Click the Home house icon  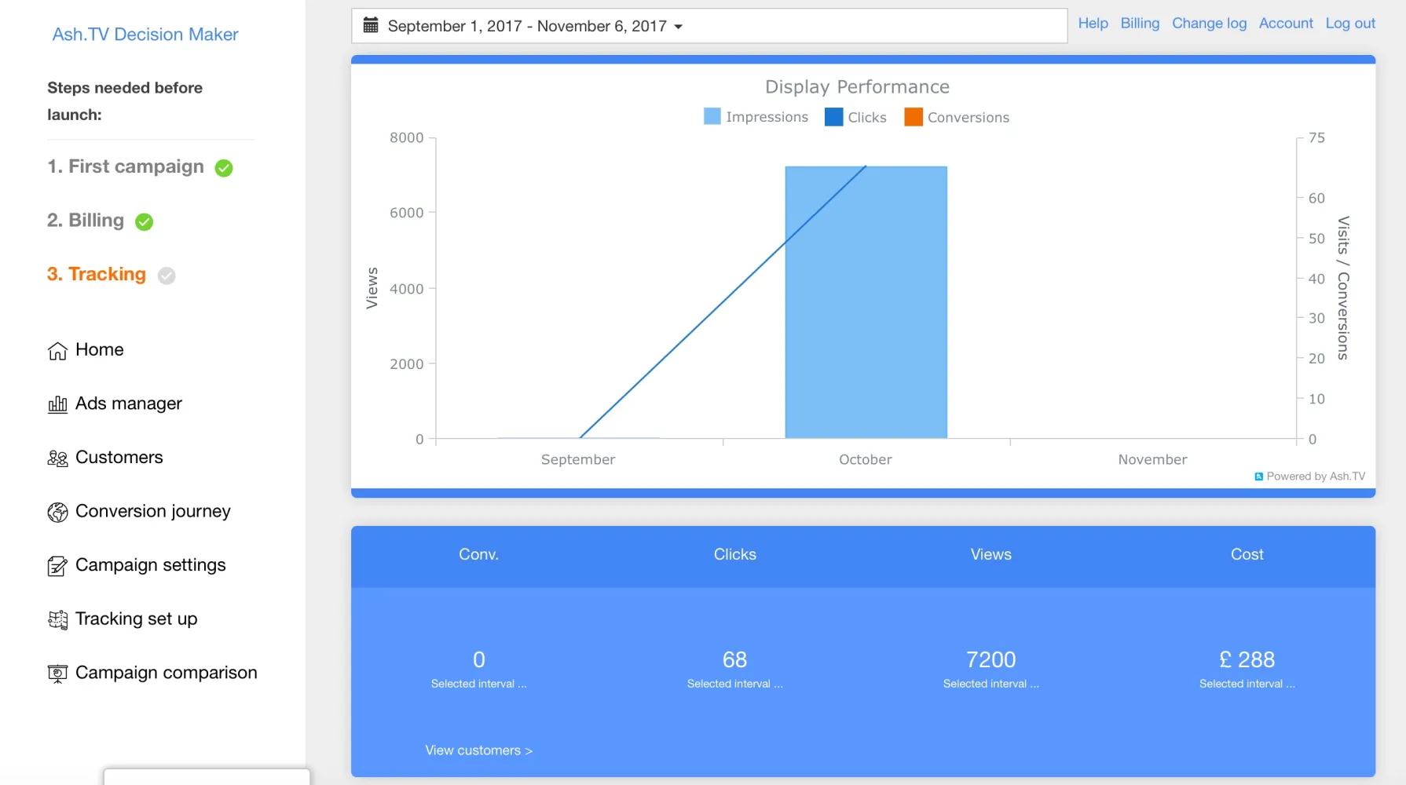pyautogui.click(x=57, y=351)
